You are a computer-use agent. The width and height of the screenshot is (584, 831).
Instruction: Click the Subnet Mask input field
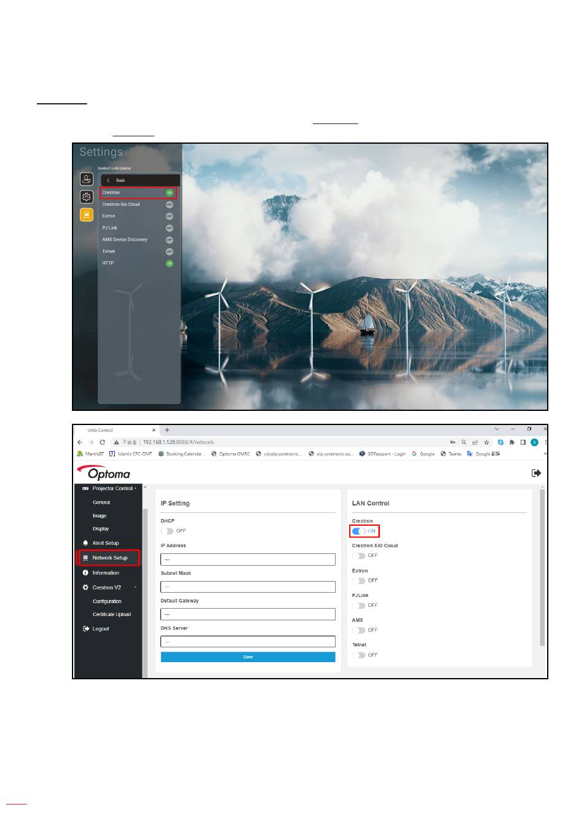click(x=248, y=587)
